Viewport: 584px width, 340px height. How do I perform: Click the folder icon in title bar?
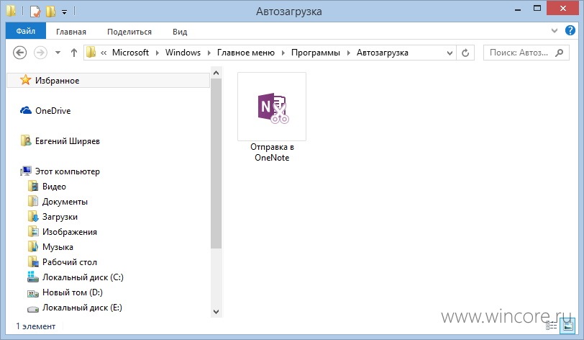tap(12, 11)
